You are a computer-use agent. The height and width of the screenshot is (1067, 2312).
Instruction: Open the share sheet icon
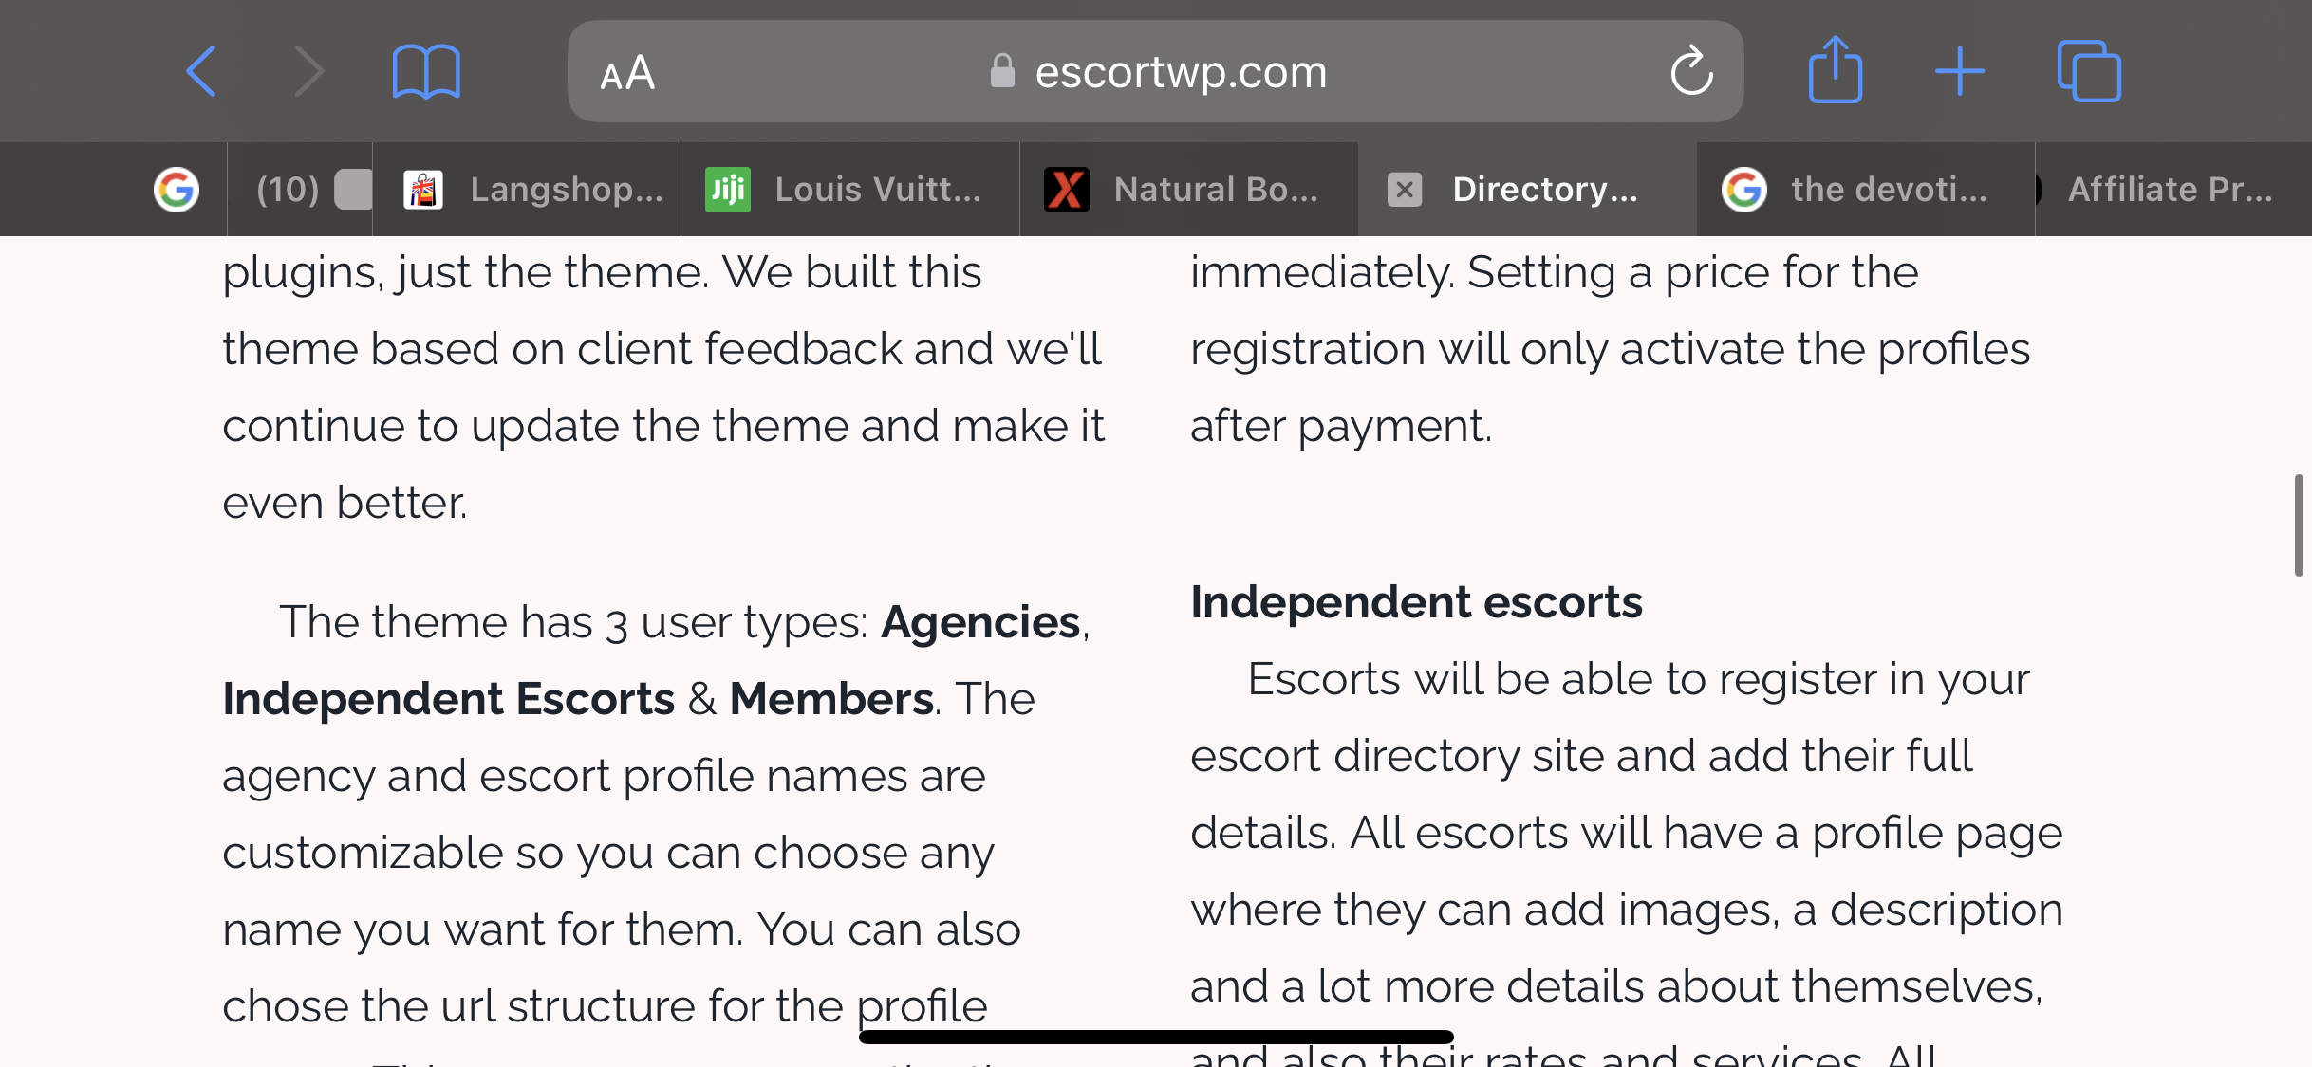[1835, 69]
